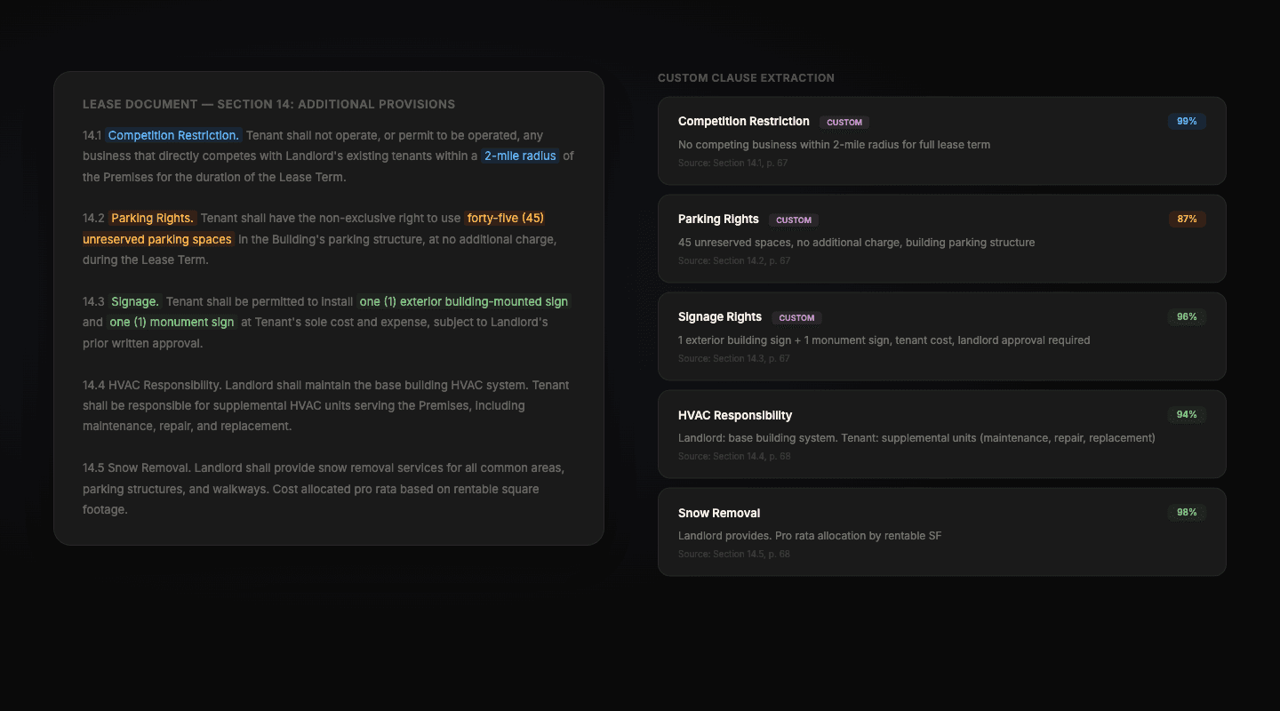Click the 94% confidence badge for HVAC
The image size is (1280, 711).
[x=1187, y=415]
